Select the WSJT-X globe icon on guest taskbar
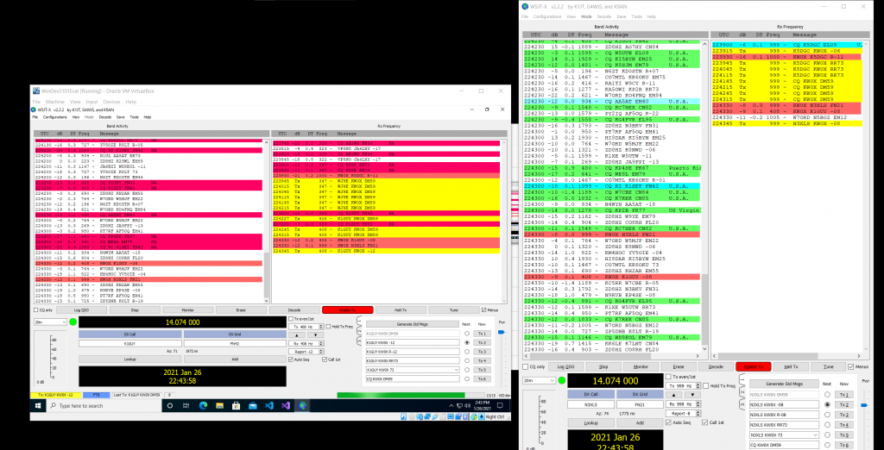Viewport: 884px width, 450px height. tap(302, 405)
